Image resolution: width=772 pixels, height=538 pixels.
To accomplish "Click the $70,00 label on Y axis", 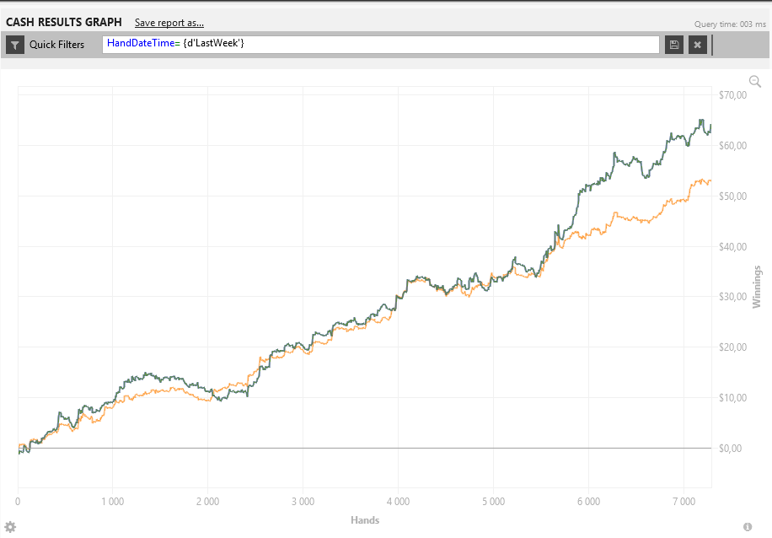I will pos(731,95).
